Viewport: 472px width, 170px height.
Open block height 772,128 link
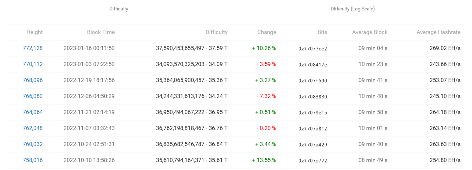click(x=33, y=48)
